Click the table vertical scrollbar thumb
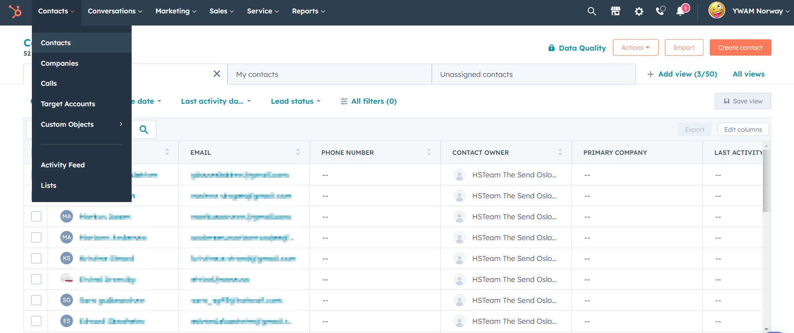 pyautogui.click(x=766, y=181)
